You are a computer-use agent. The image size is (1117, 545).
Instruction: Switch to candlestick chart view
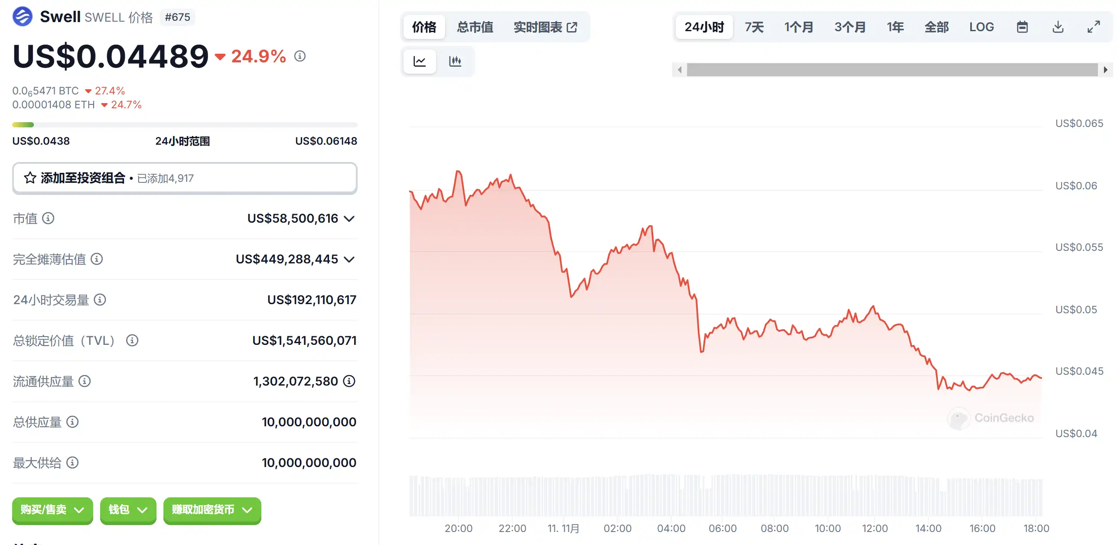(455, 61)
